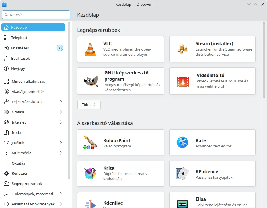Click the Telepített list icon
267x208 pixels.
(6, 38)
